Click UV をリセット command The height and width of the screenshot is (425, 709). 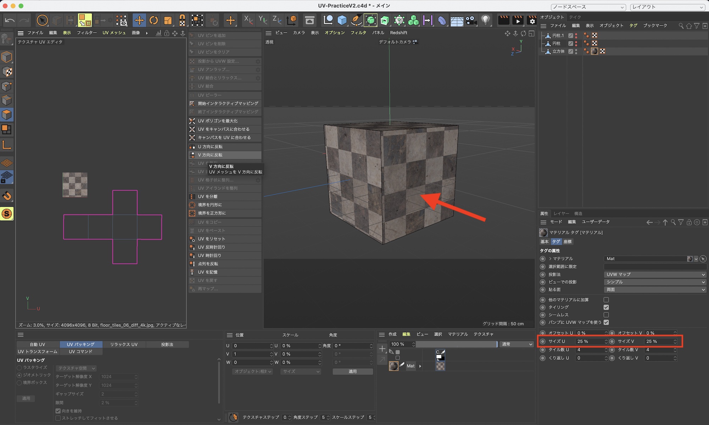(211, 239)
